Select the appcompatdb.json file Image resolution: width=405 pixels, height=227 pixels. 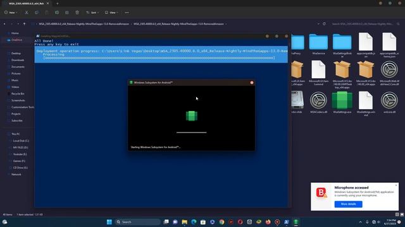(366, 45)
